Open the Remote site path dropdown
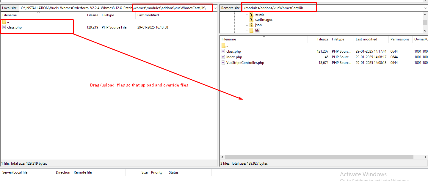 click(x=425, y=8)
